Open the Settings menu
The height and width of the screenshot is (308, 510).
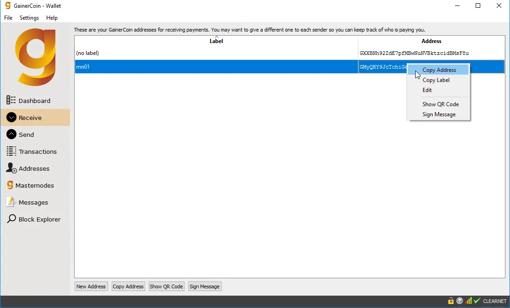[29, 17]
